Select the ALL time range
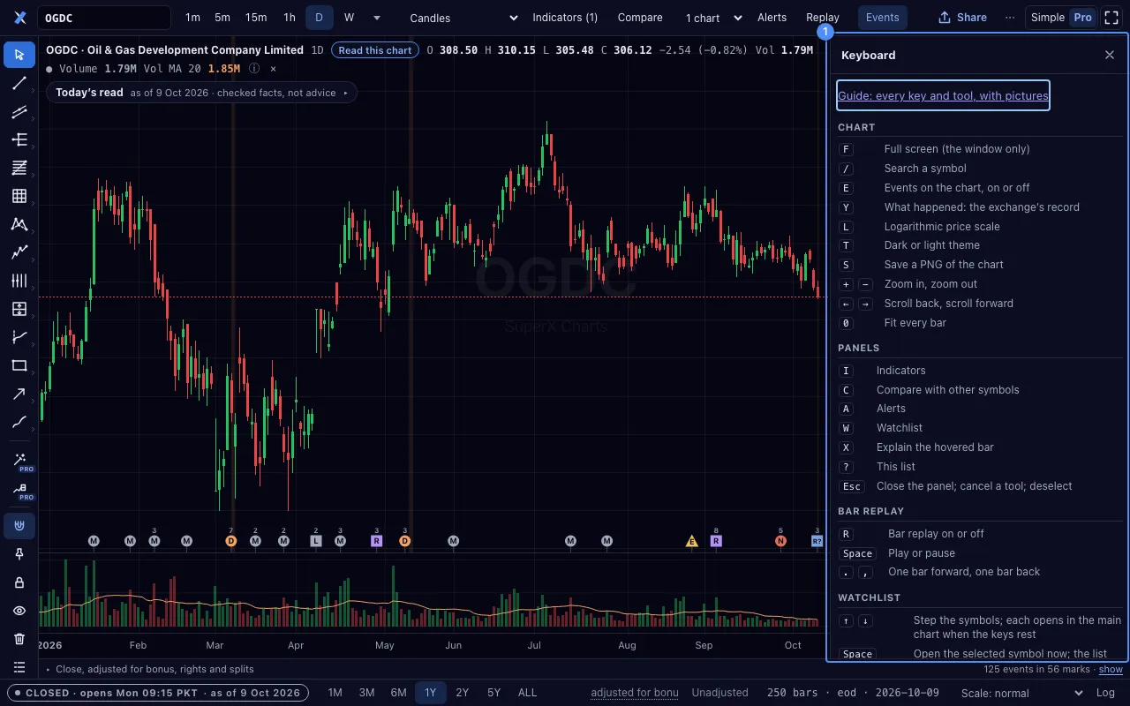The width and height of the screenshot is (1130, 706). point(527,693)
